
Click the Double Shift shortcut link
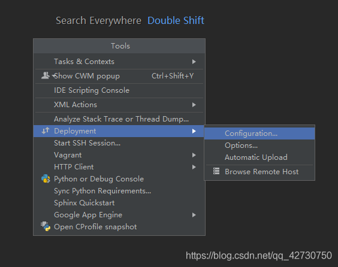coord(176,21)
